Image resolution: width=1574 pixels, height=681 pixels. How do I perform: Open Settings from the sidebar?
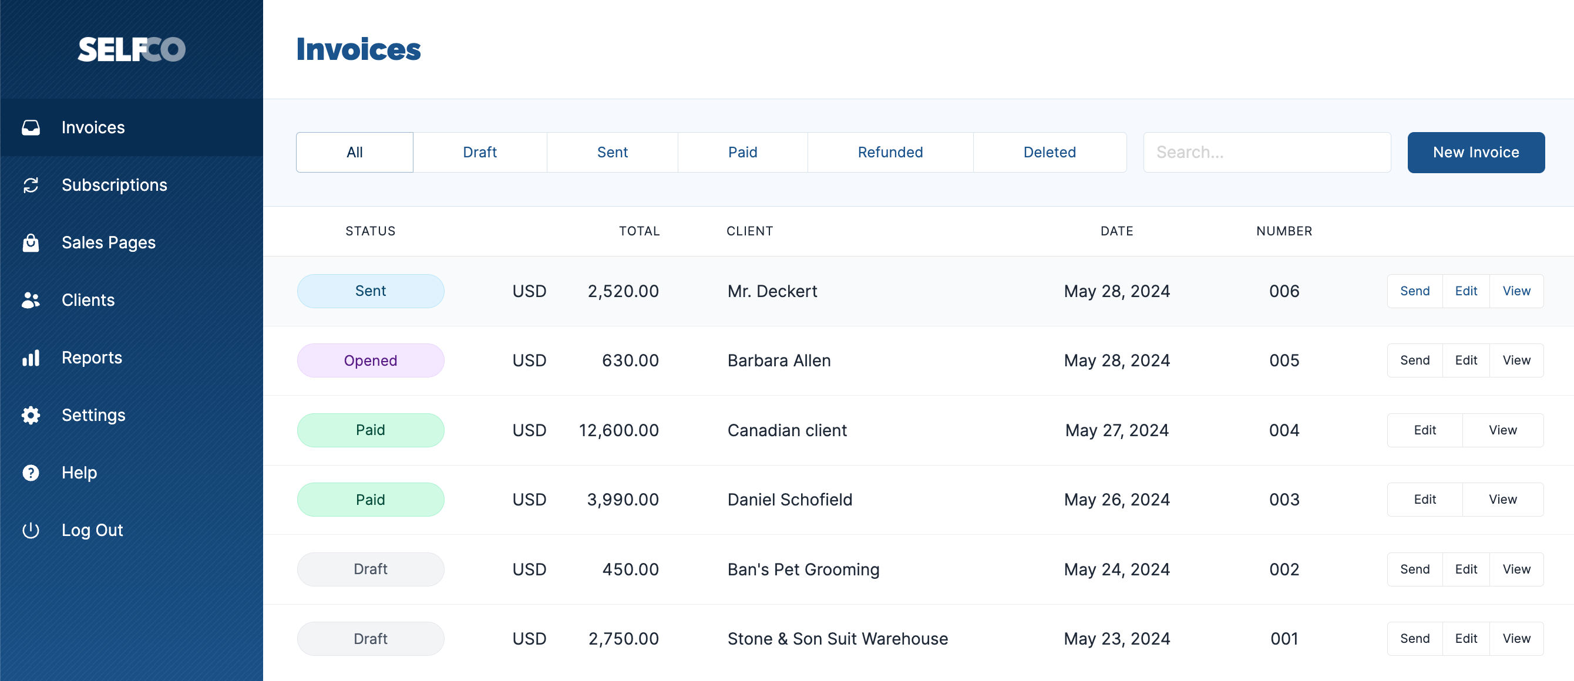click(132, 415)
